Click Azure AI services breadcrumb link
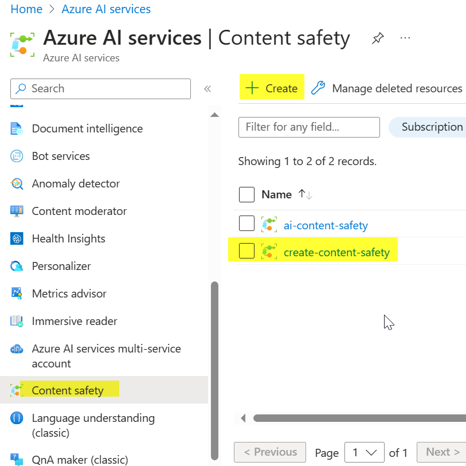The width and height of the screenshot is (466, 466). click(x=106, y=9)
